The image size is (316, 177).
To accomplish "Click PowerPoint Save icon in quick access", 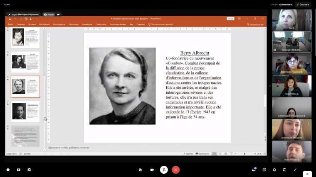I will point(10,19).
